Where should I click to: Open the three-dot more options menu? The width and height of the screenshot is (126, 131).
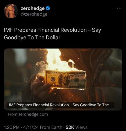click(x=119, y=8)
